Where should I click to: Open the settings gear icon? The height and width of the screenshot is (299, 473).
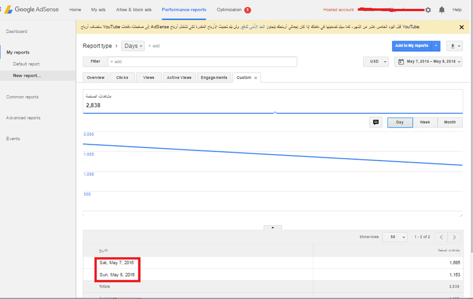(428, 10)
